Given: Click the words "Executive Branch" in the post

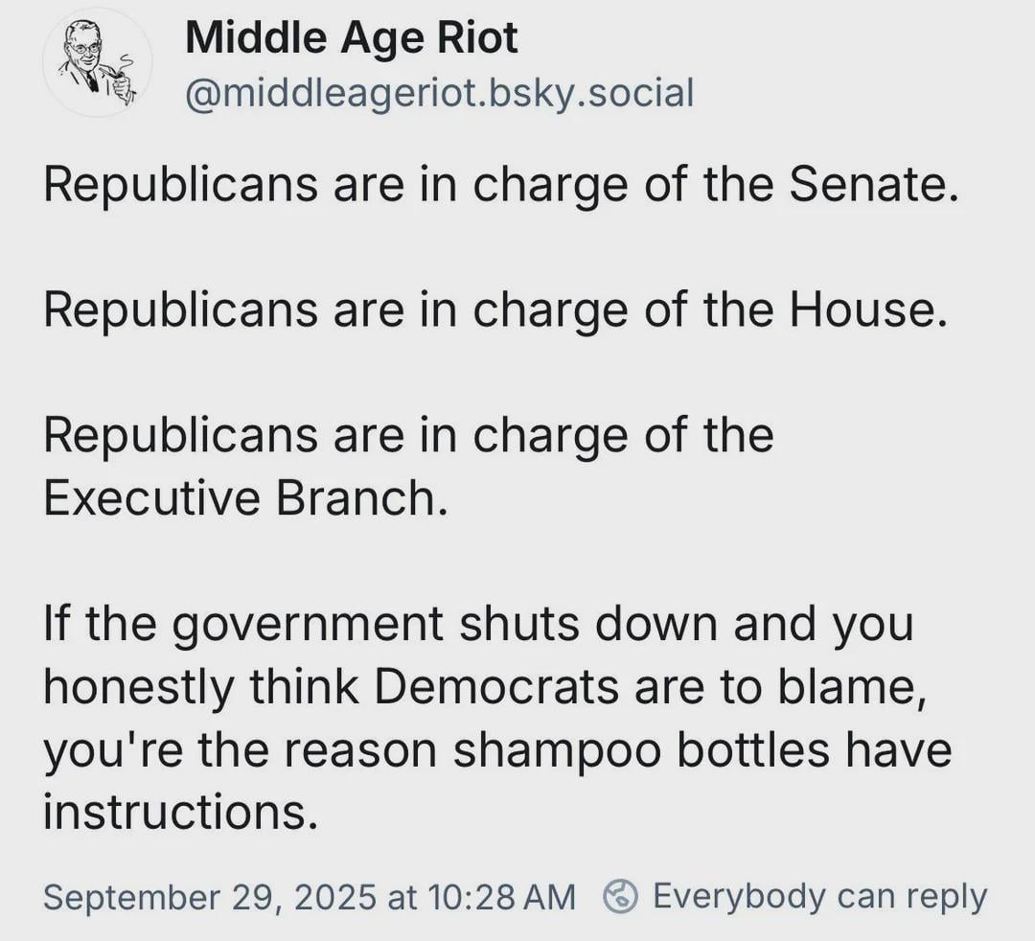Looking at the screenshot, I should point(244,498).
